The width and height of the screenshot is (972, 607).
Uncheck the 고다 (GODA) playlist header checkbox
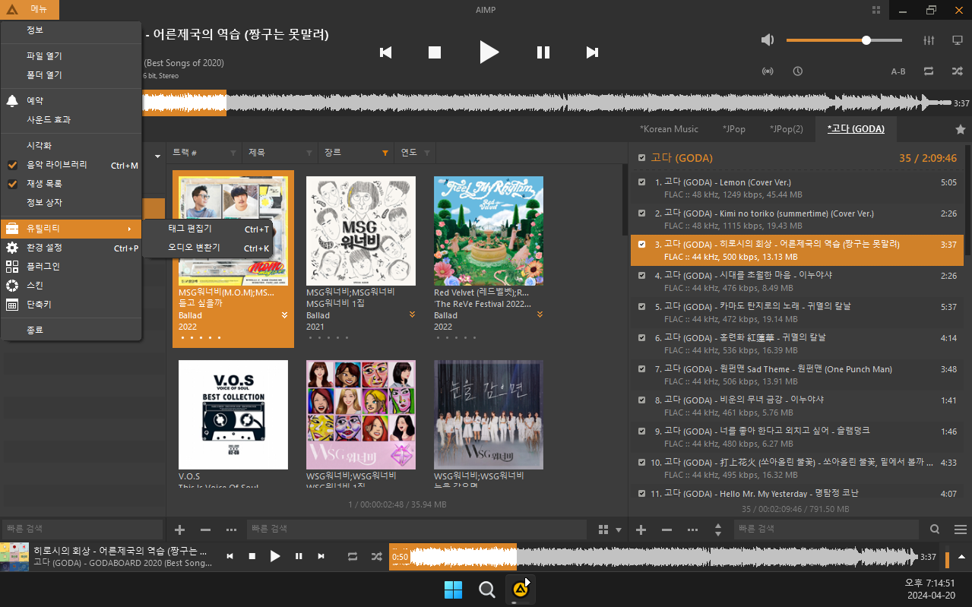[642, 158]
